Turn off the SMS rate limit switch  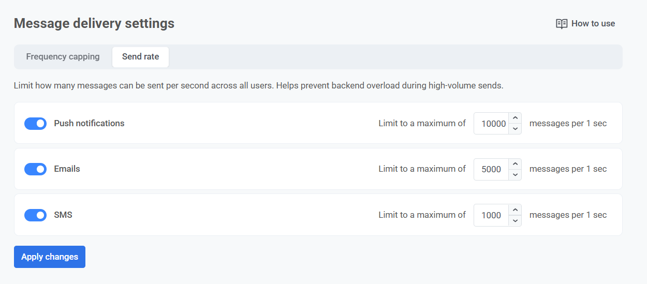[x=36, y=215]
